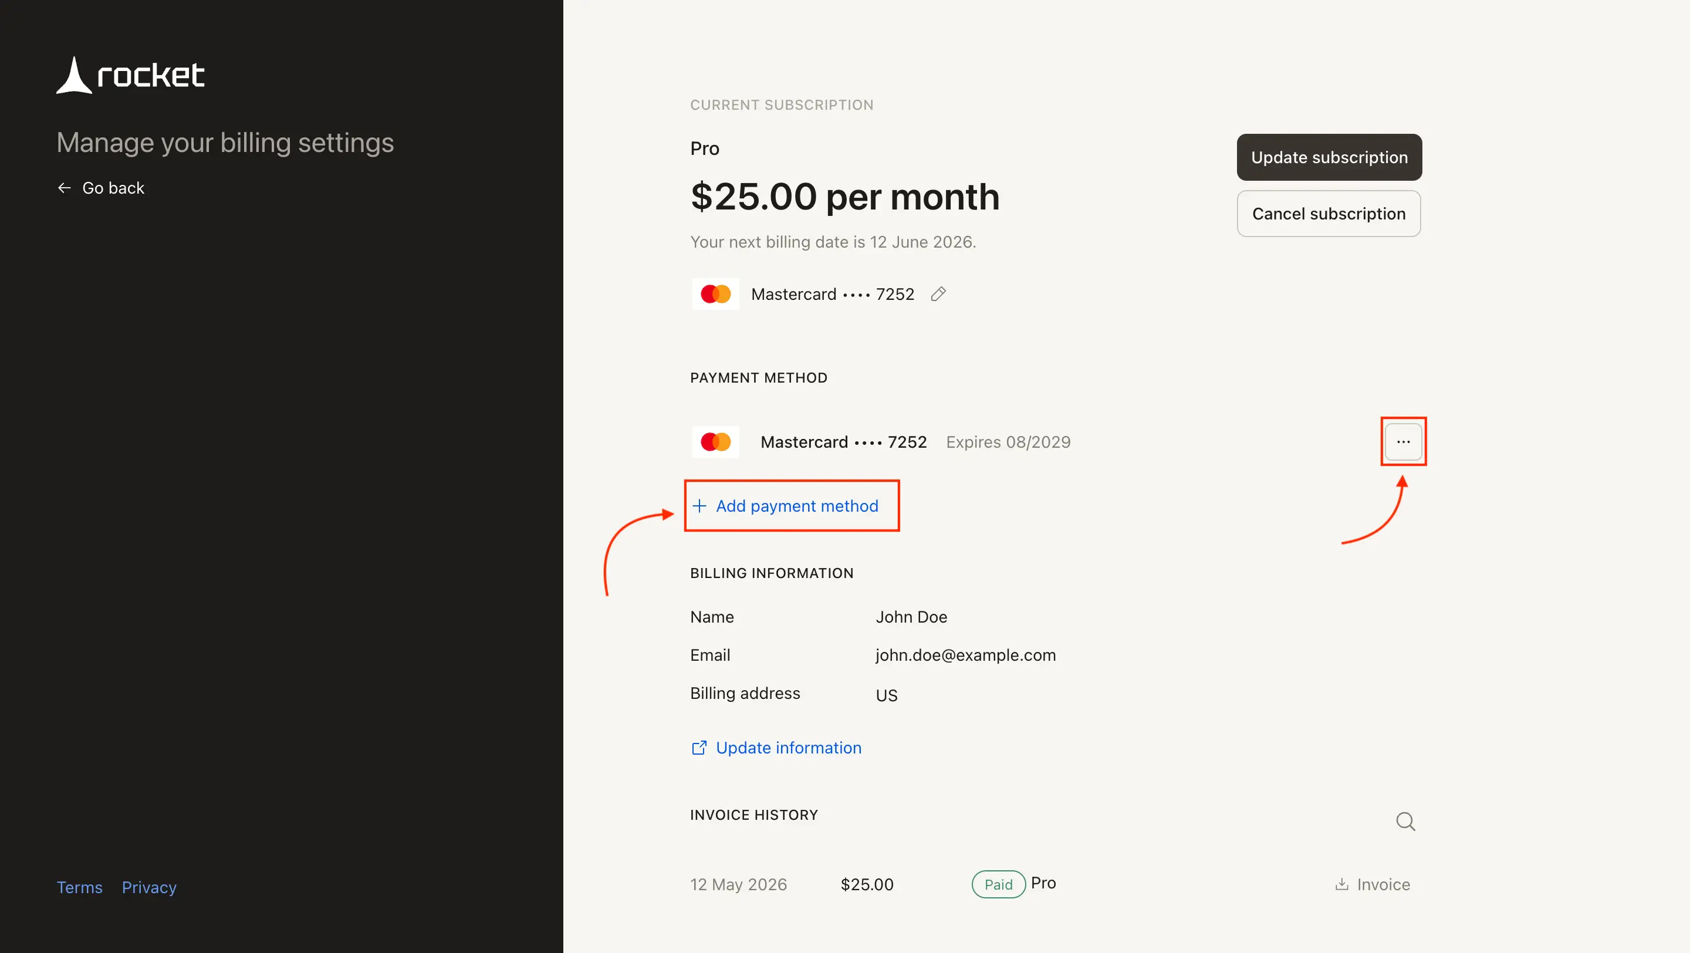Click billing address value US
The image size is (1690, 953).
click(x=886, y=695)
